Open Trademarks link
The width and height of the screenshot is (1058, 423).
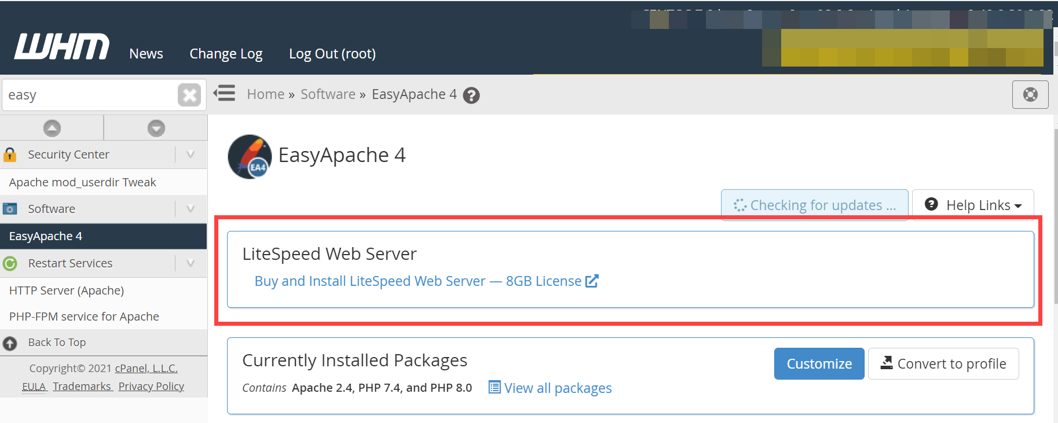82,387
